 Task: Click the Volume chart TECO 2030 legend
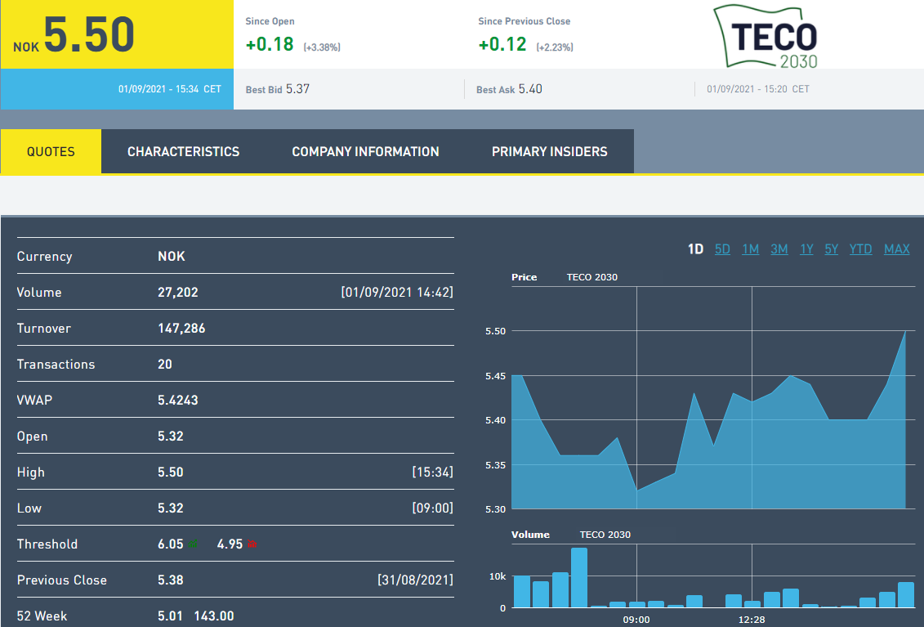point(605,535)
